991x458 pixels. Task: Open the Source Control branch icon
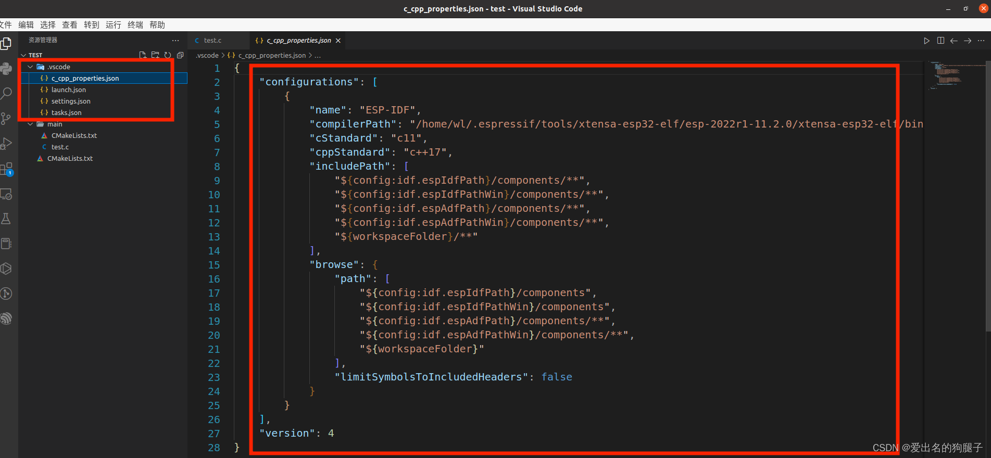tap(6, 119)
